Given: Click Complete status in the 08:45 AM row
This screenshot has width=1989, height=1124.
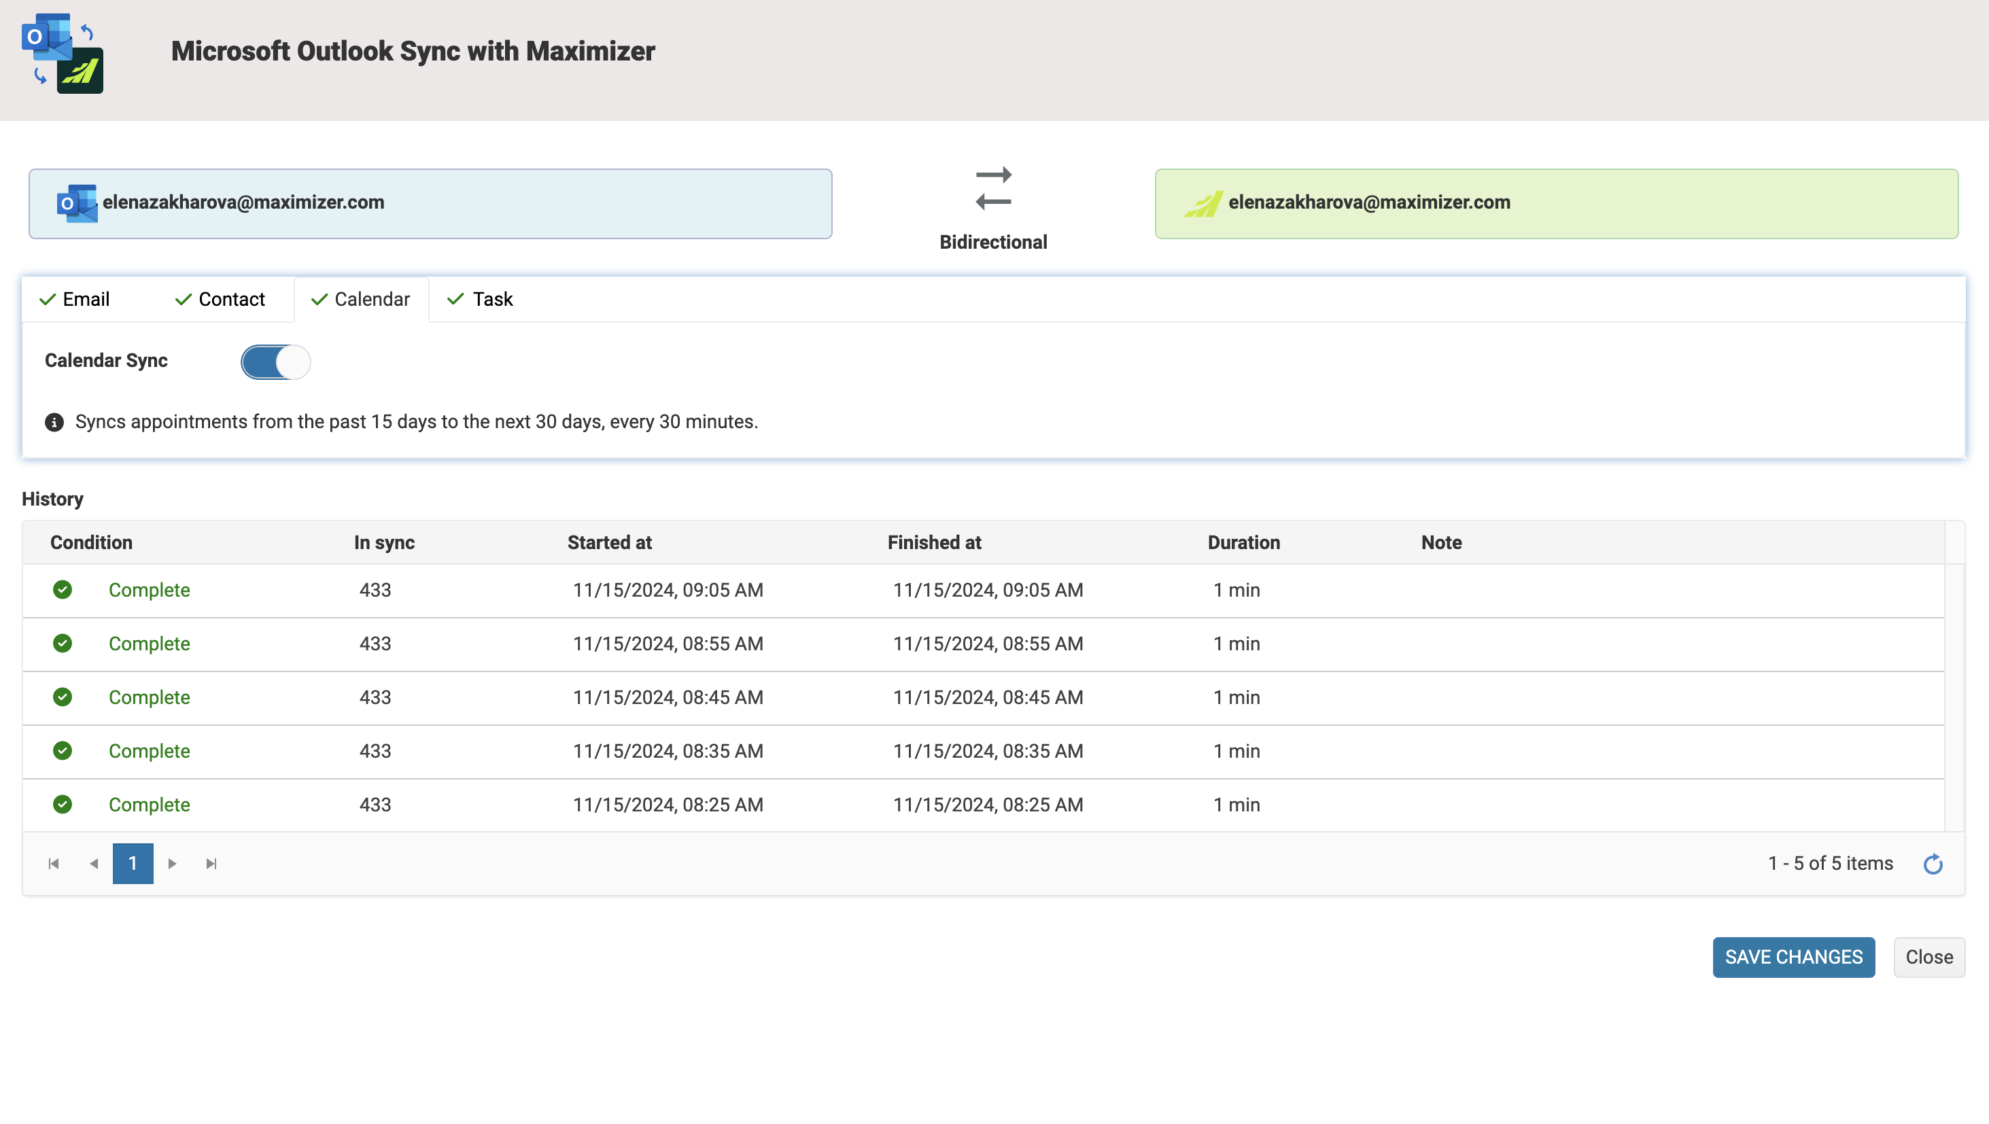Looking at the screenshot, I should coord(149,698).
